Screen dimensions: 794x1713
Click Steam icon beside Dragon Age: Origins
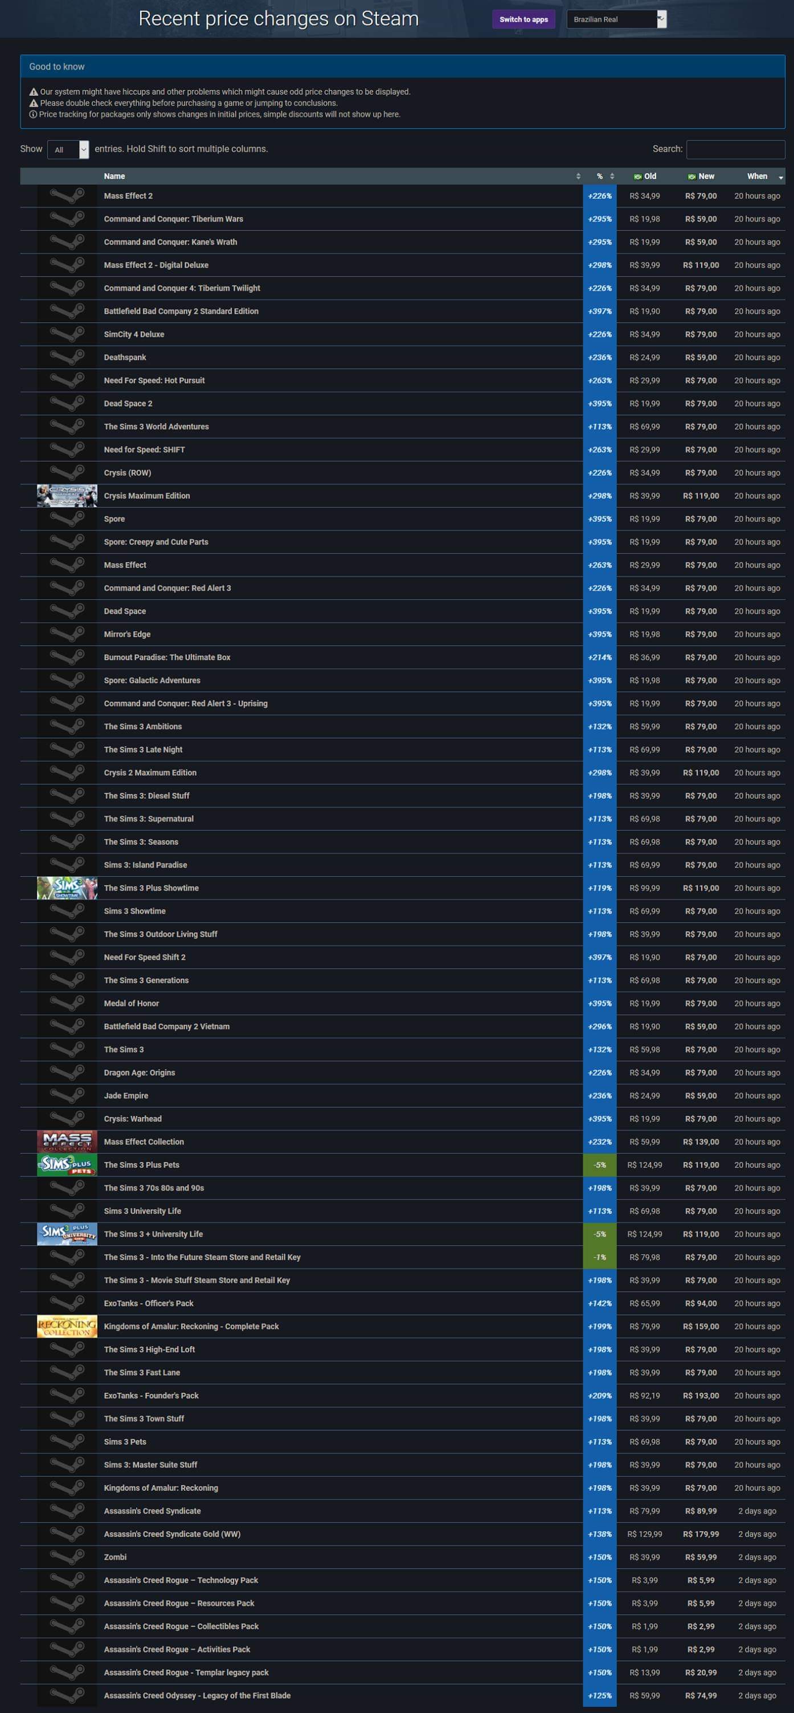pyautogui.click(x=67, y=1073)
